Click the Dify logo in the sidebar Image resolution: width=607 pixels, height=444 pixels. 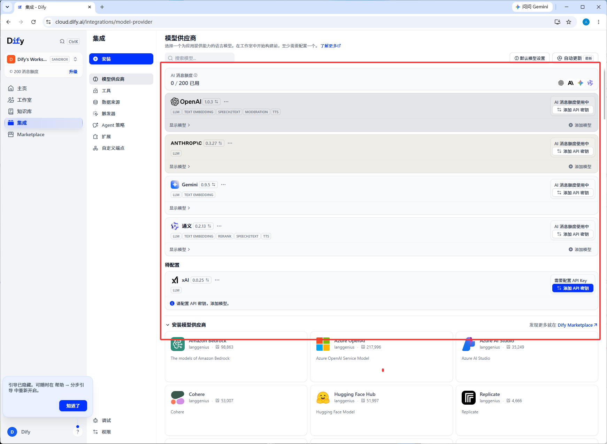click(16, 41)
